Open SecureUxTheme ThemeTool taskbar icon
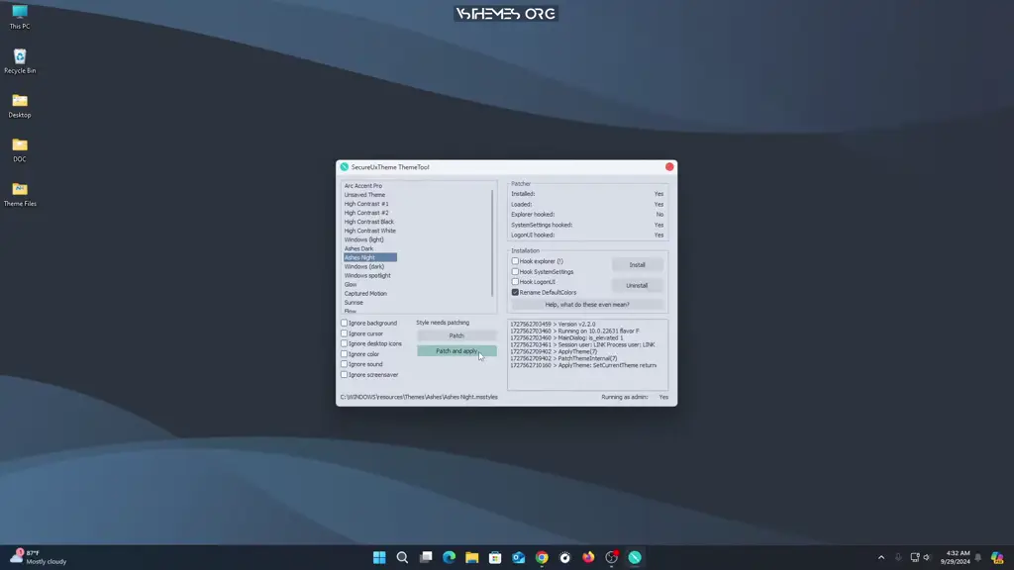Image resolution: width=1014 pixels, height=570 pixels. [635, 557]
